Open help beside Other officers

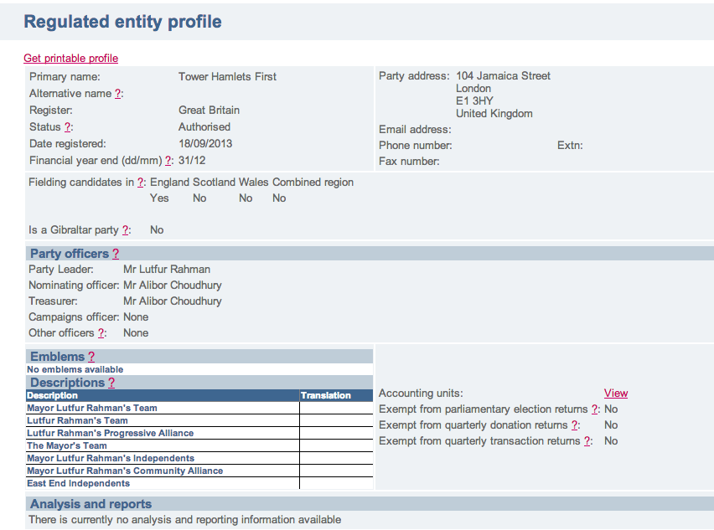click(101, 333)
